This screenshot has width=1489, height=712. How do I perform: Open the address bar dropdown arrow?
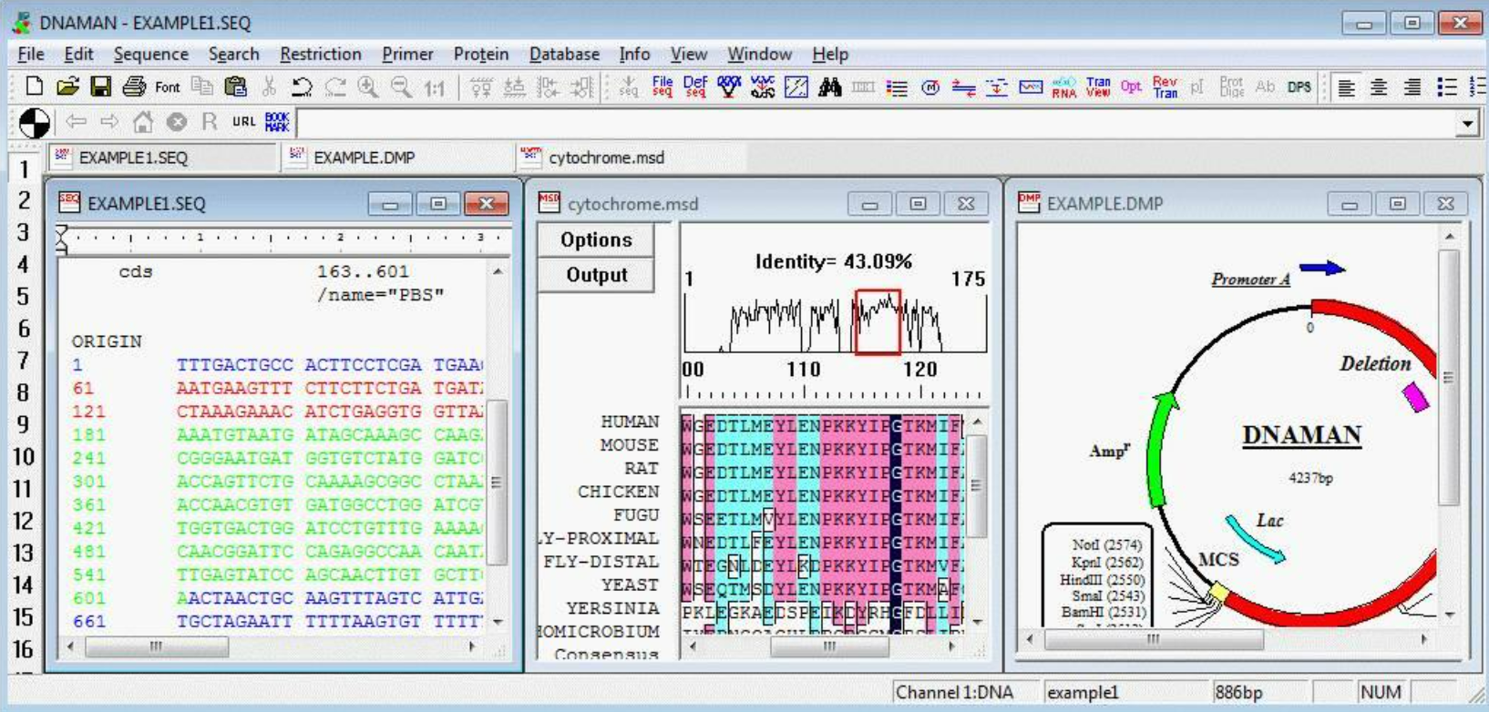click(1466, 123)
